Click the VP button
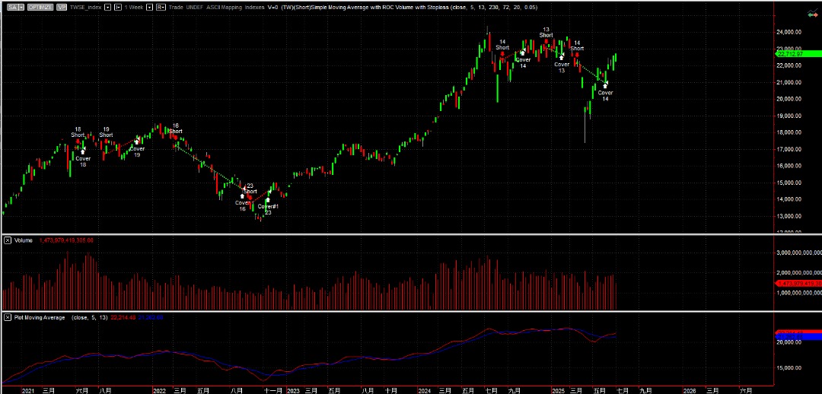Viewport: 822px width, 394px height. point(62,8)
